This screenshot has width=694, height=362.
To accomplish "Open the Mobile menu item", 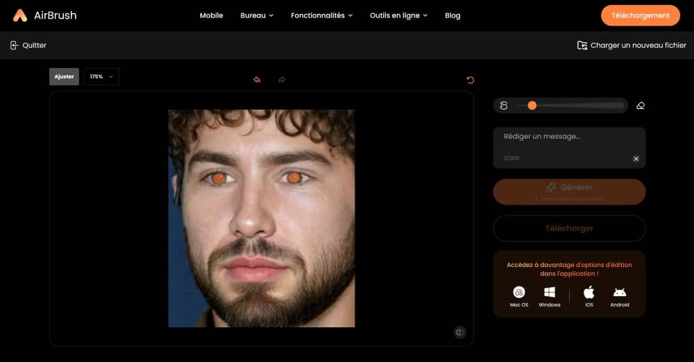I will point(211,15).
